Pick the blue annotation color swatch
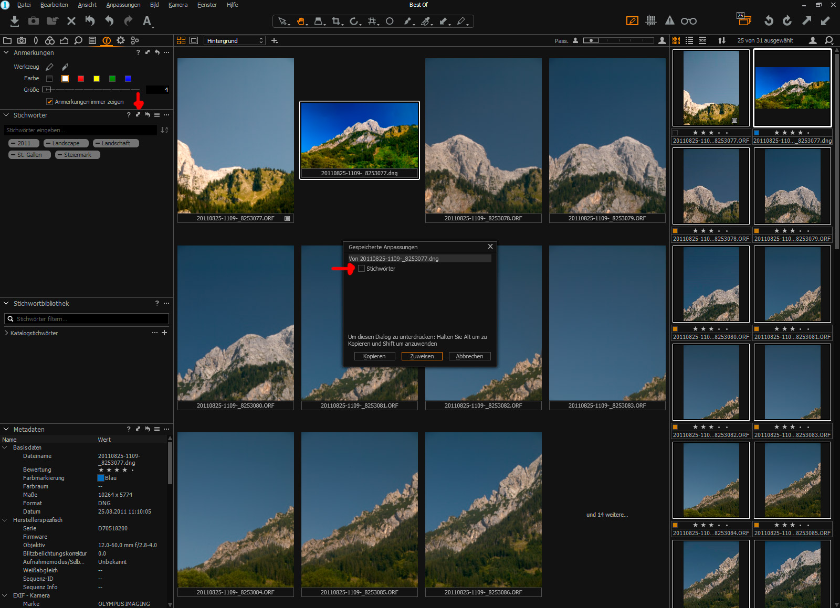 (x=128, y=79)
